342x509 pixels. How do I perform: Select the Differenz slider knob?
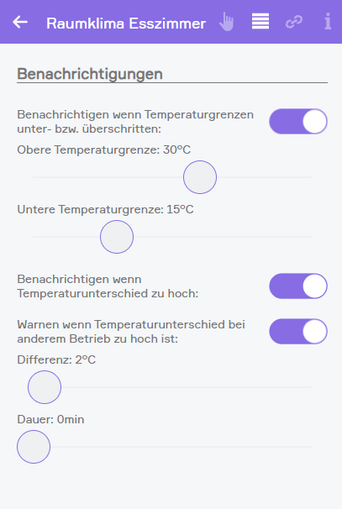(x=45, y=387)
